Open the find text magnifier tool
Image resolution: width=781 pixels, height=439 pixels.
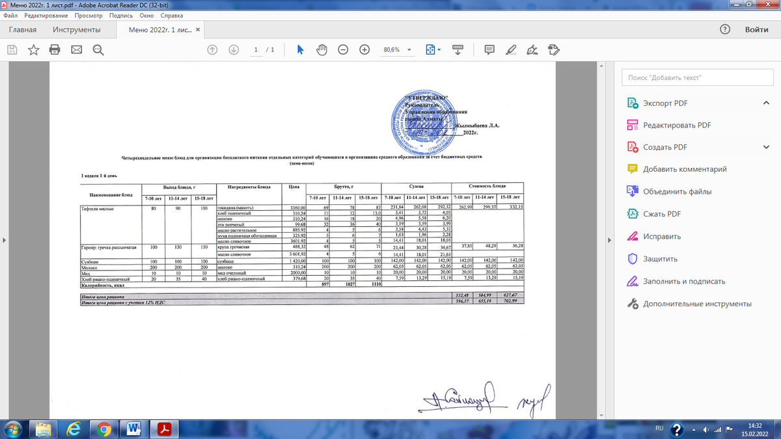tap(98, 50)
